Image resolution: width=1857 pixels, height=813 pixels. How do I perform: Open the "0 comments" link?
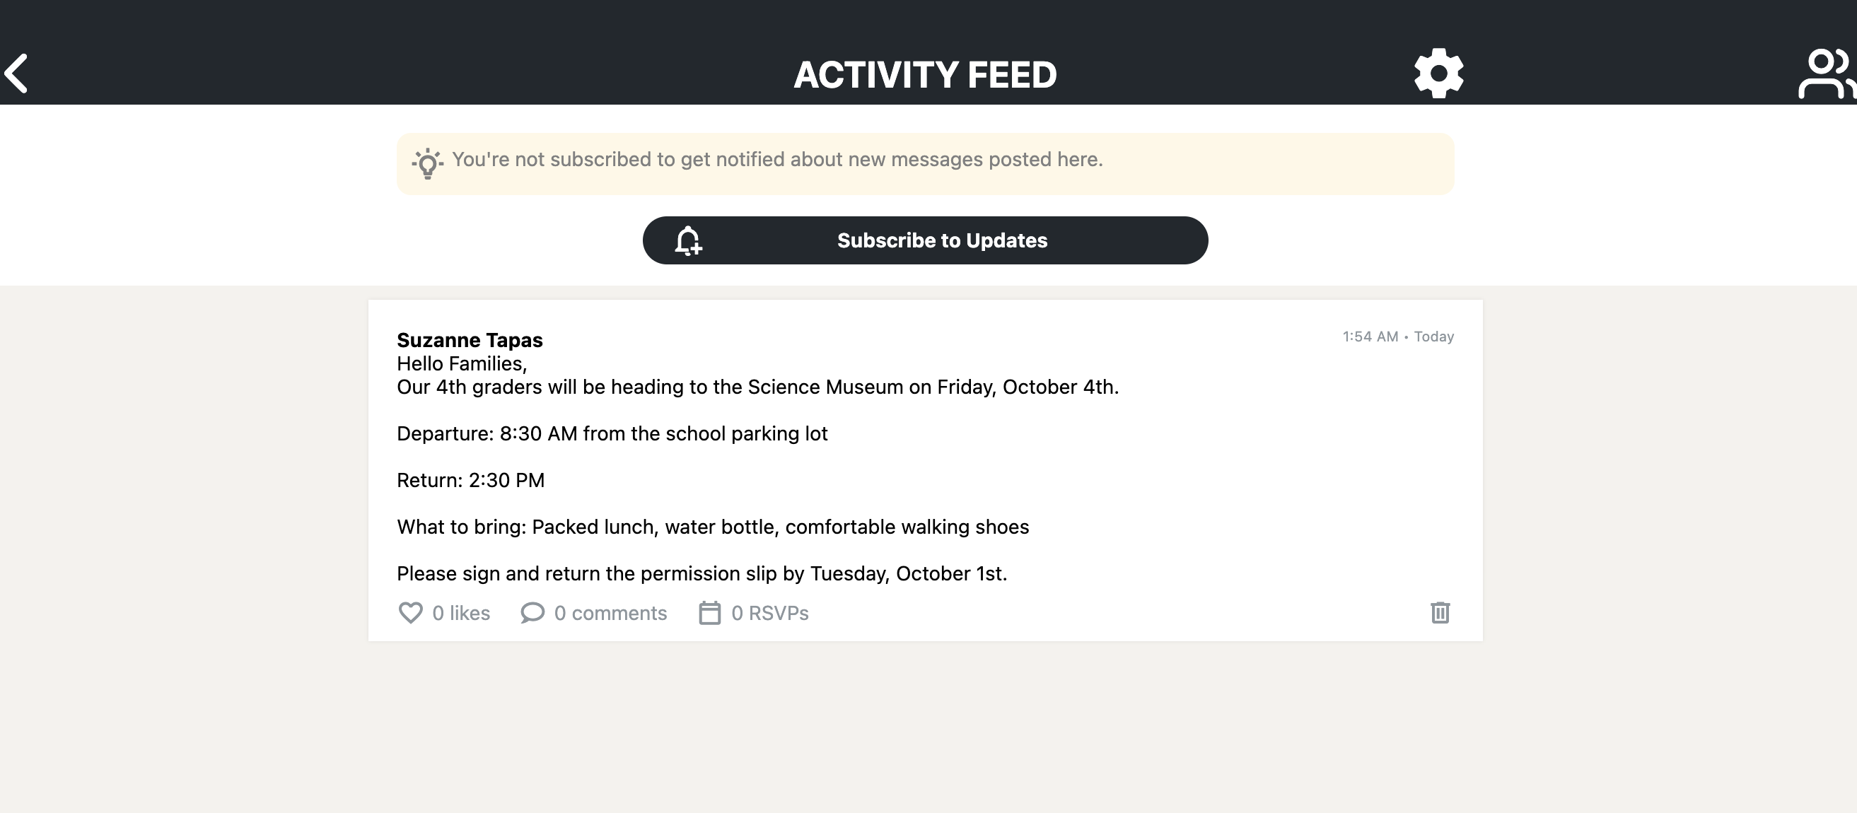[610, 613]
